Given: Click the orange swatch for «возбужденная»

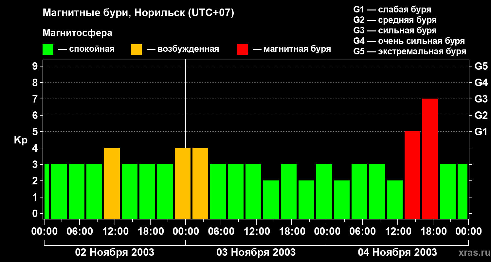Looking at the screenshot, I should [136, 49].
